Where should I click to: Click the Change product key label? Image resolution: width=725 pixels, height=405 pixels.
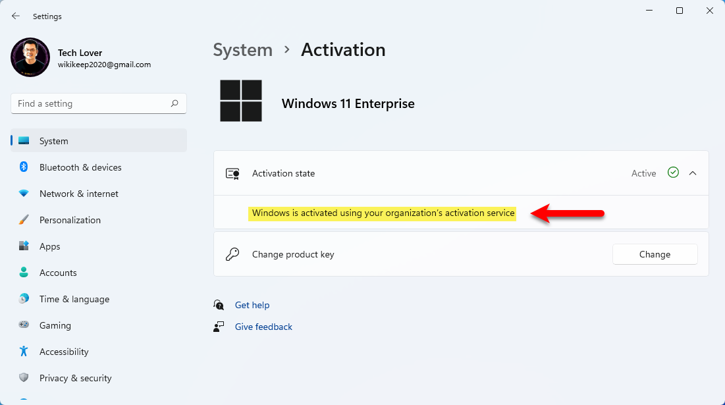pyautogui.click(x=293, y=254)
